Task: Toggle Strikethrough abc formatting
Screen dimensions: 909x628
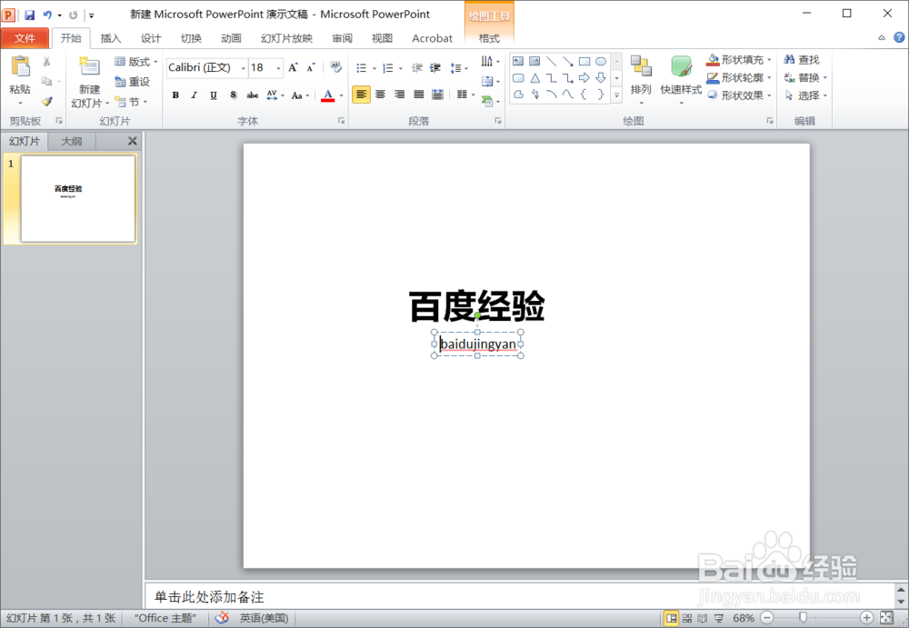Action: [252, 95]
